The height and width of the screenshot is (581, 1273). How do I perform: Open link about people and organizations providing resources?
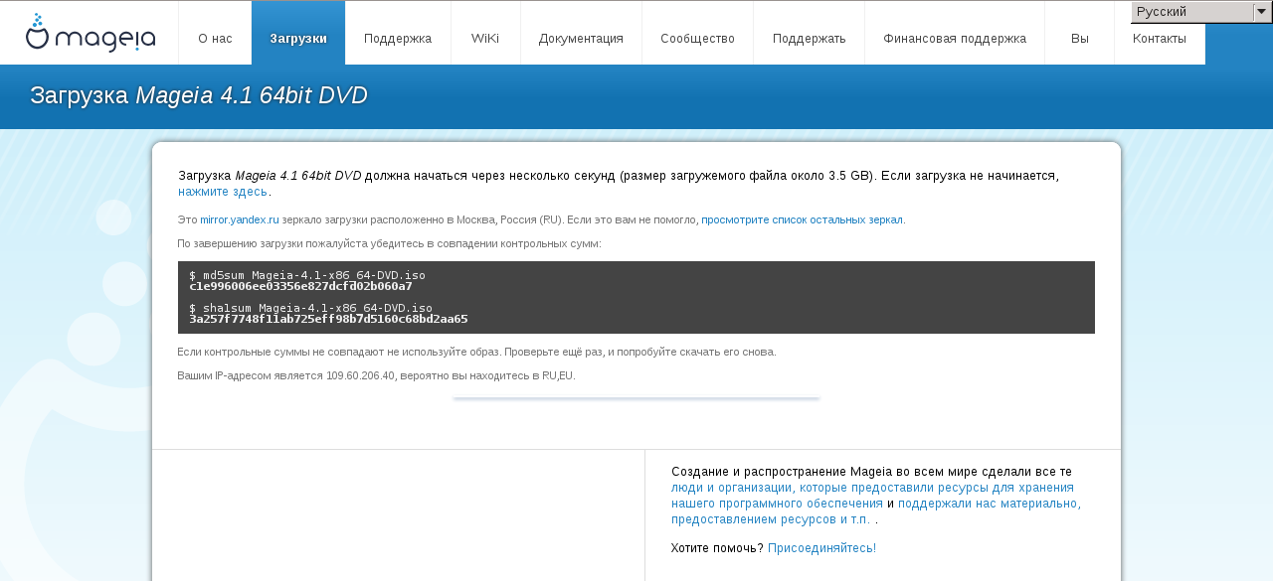(x=872, y=496)
